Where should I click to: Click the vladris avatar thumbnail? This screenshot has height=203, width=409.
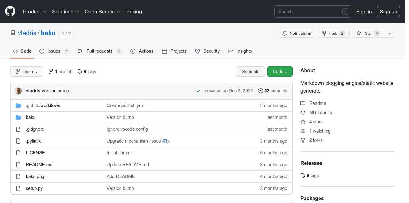point(18,91)
